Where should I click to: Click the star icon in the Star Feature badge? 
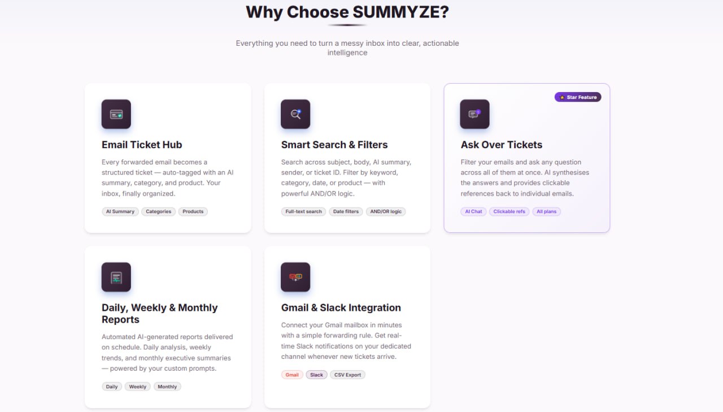point(561,97)
